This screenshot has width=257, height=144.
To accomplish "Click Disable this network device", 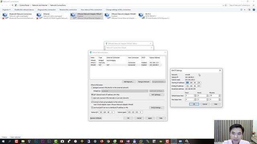I will click(24, 10).
